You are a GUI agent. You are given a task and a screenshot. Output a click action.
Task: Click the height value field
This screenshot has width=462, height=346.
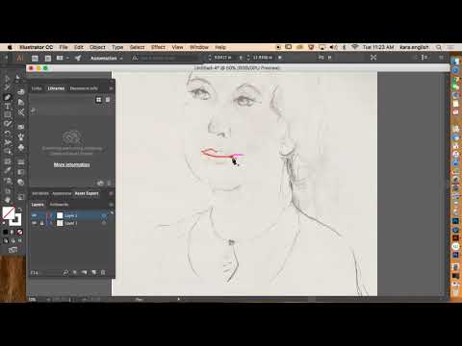point(262,58)
